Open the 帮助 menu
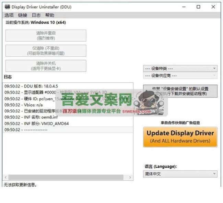223x203 pixels. point(50,15)
